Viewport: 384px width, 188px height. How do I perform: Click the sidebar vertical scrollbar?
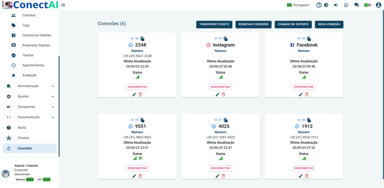[x=59, y=106]
